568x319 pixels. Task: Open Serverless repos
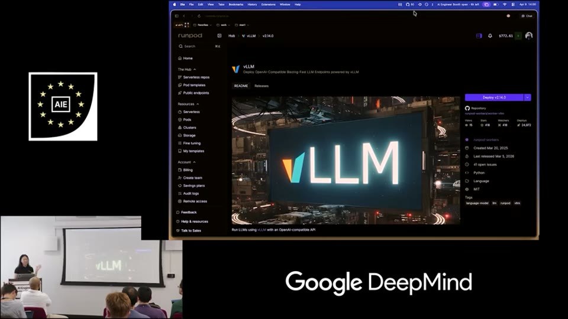point(194,77)
